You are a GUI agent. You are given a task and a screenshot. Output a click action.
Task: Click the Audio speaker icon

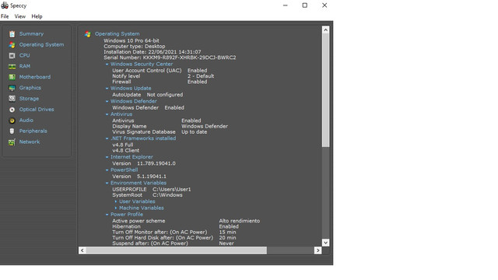pos(12,121)
